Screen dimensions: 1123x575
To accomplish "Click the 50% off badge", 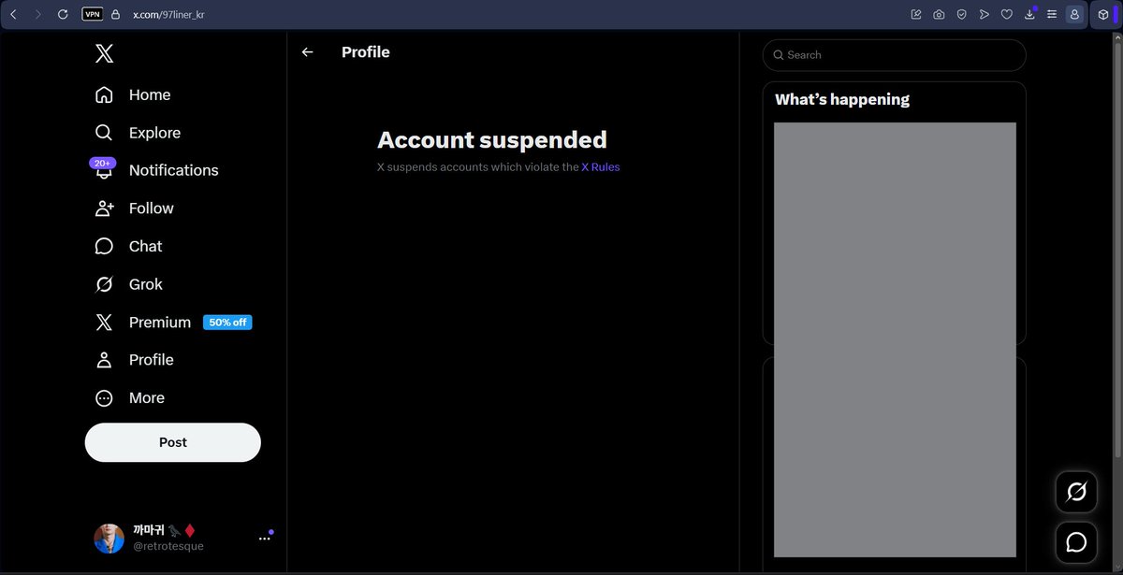I will [x=227, y=323].
